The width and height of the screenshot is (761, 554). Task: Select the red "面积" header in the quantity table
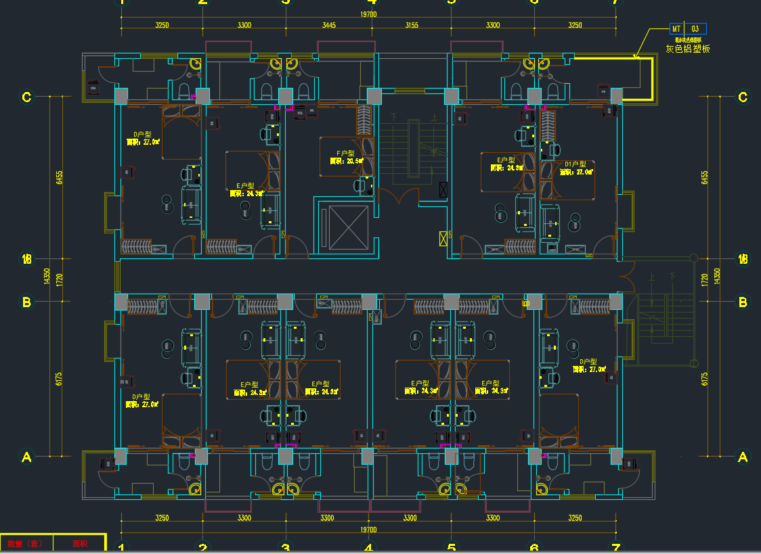point(80,544)
